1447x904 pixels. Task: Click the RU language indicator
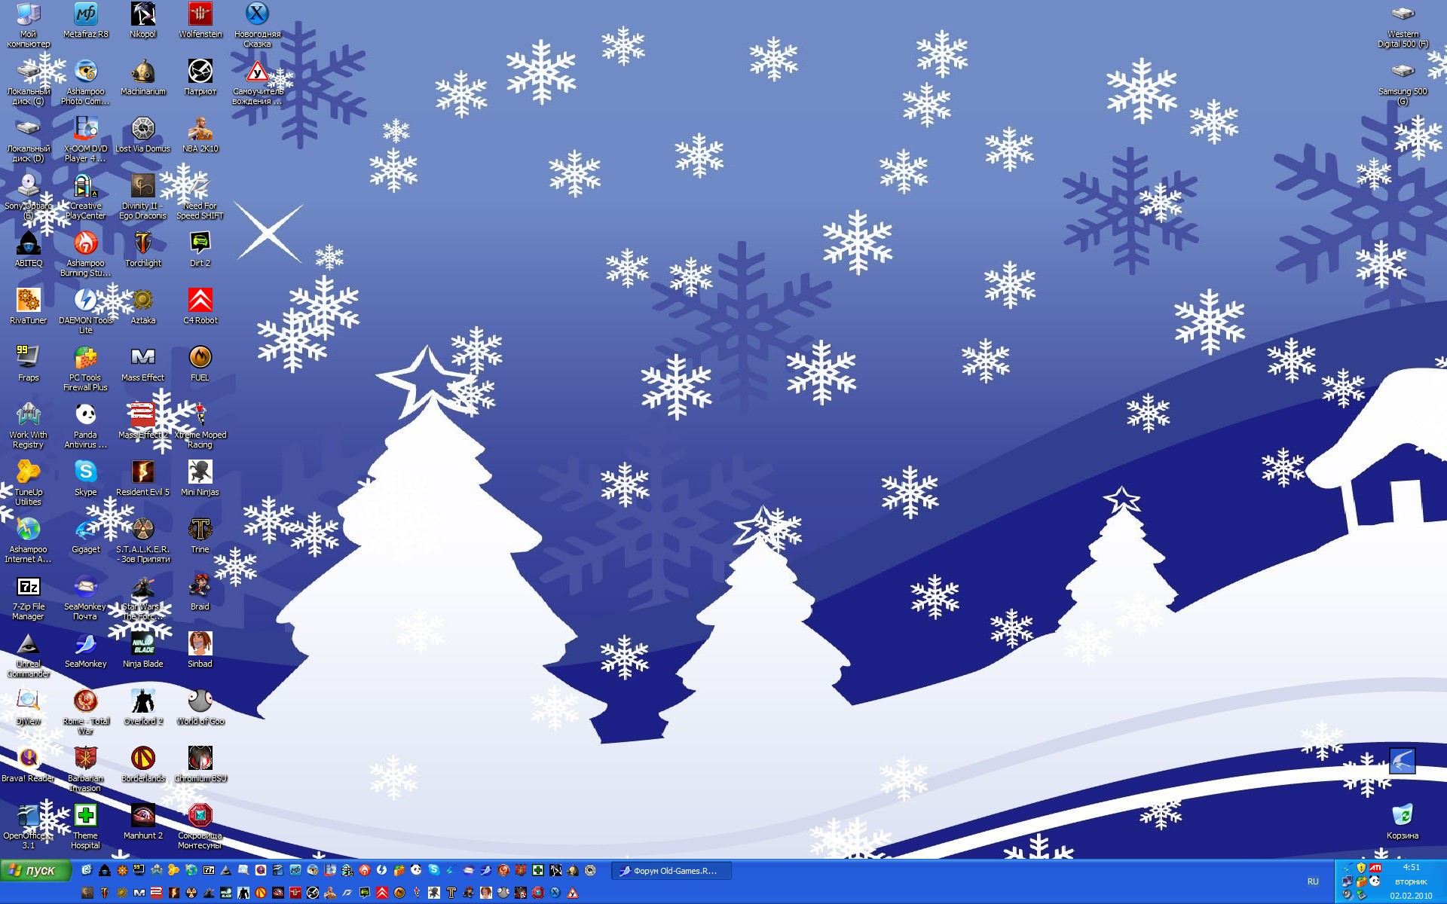coord(1313,881)
